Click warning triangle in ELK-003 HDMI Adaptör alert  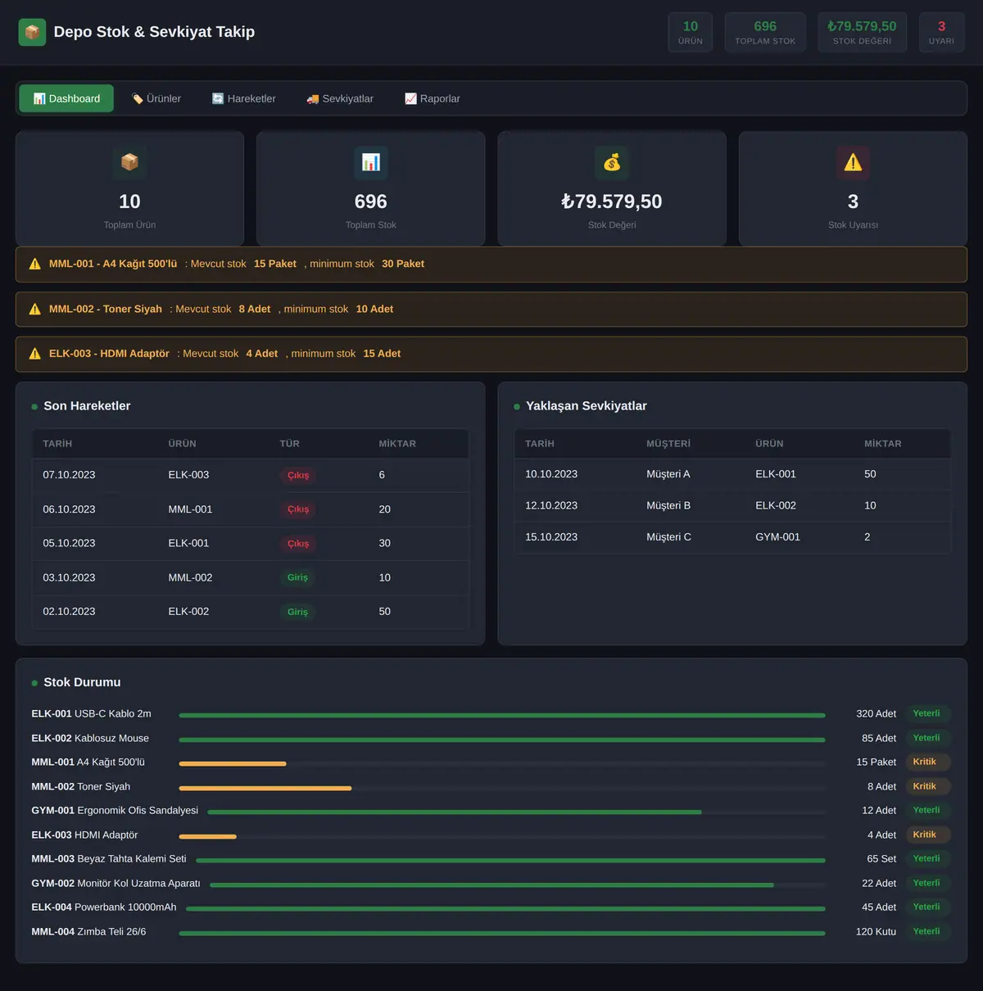pos(35,354)
